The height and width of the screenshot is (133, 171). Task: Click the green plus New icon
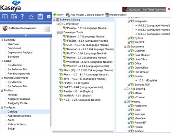[55, 15]
